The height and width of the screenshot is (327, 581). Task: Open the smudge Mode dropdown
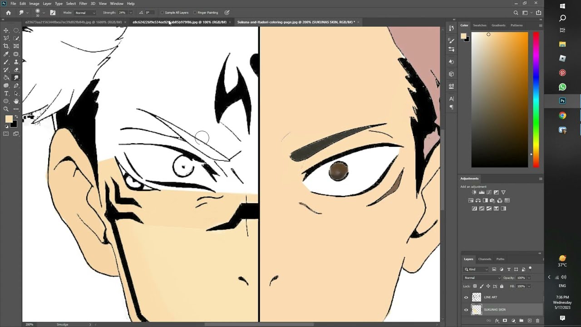85,13
